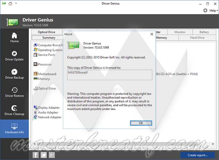219x160 pixels.
Task: Open Driver Restore in sidebar
Action: click(14, 92)
